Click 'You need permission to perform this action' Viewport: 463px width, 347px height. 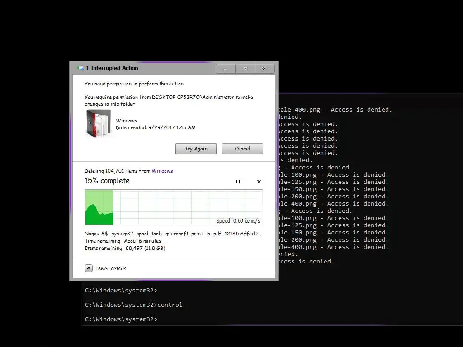point(134,84)
